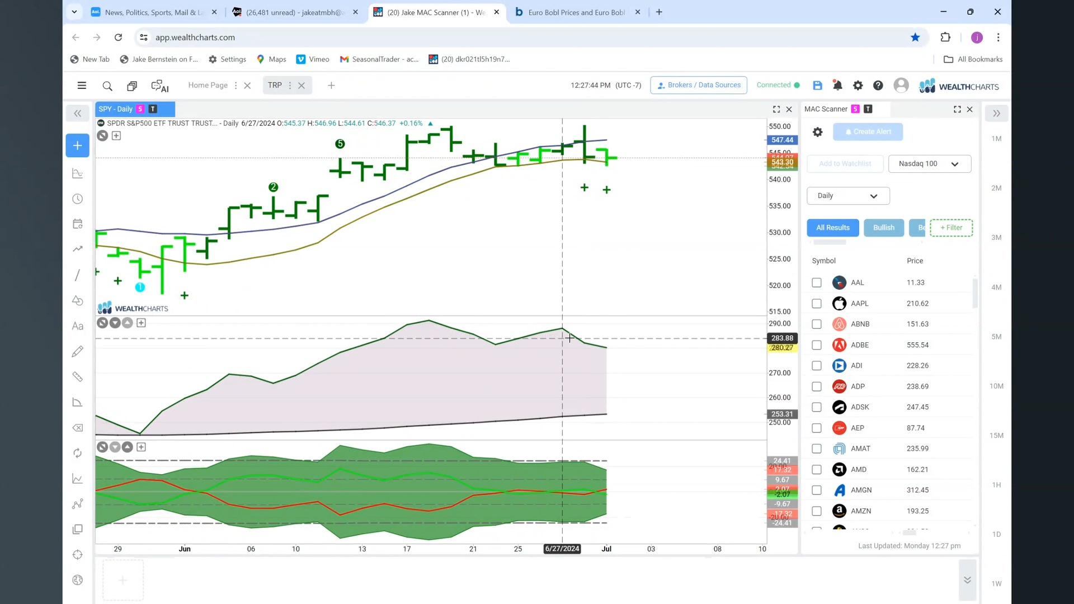Tick the ADSK row checkbox

click(817, 407)
